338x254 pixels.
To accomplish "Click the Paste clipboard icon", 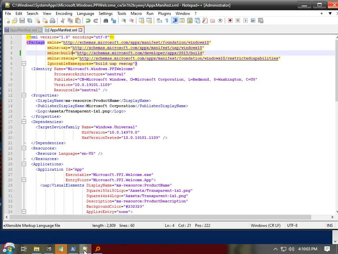I will pyautogui.click(x=78, y=21).
